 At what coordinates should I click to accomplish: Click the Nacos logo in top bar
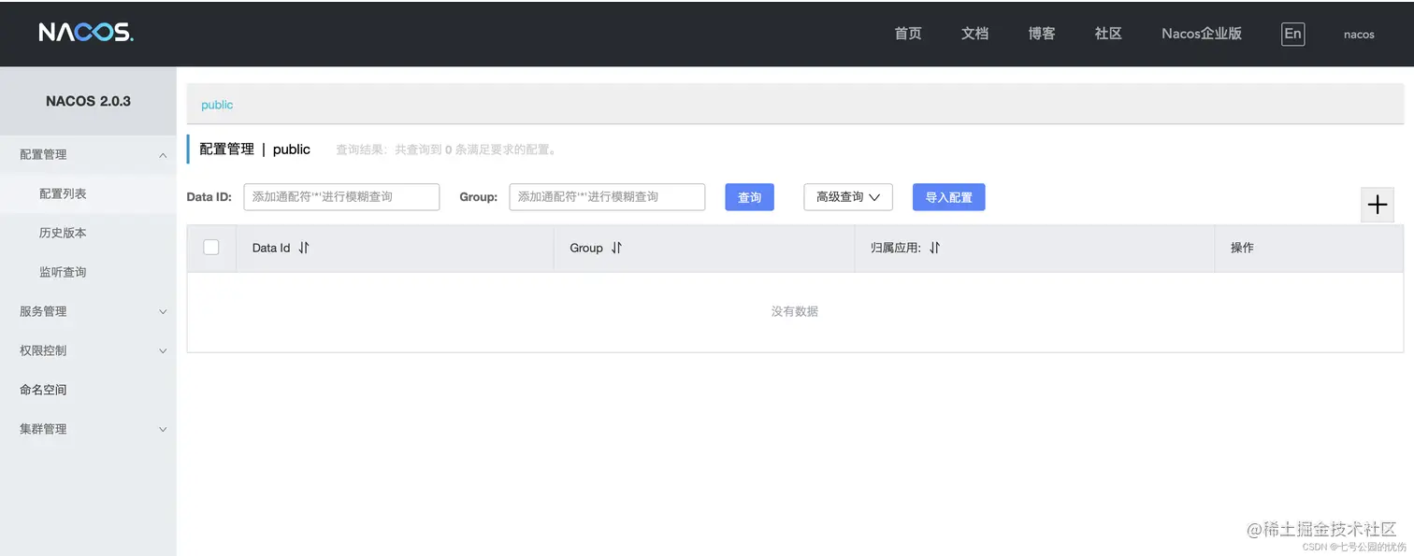pyautogui.click(x=85, y=32)
